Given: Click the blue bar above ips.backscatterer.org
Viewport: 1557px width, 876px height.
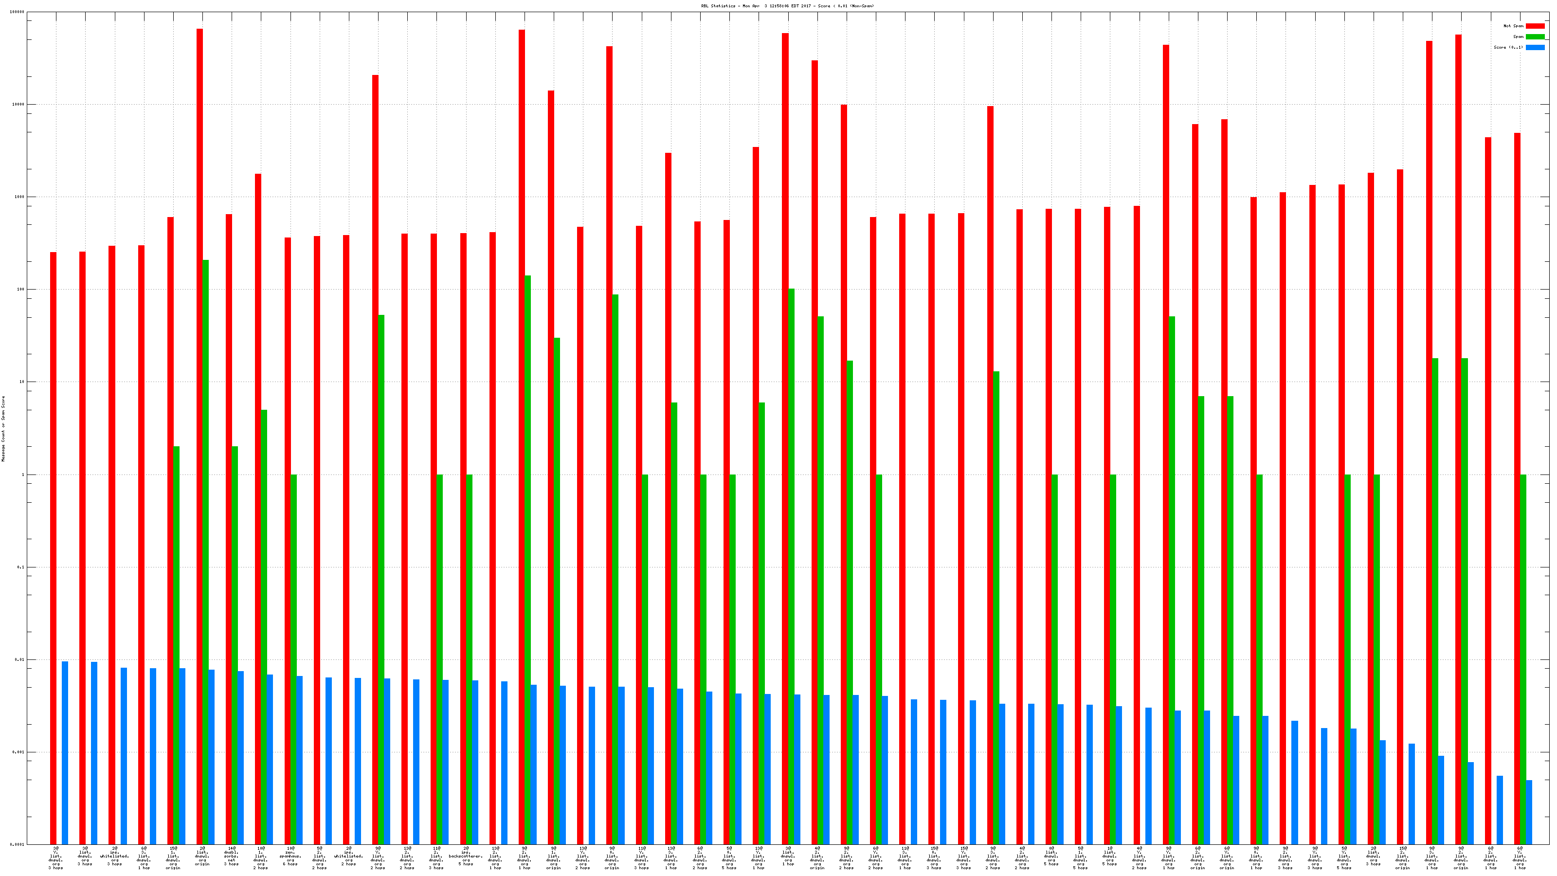Looking at the screenshot, I should [x=475, y=762].
